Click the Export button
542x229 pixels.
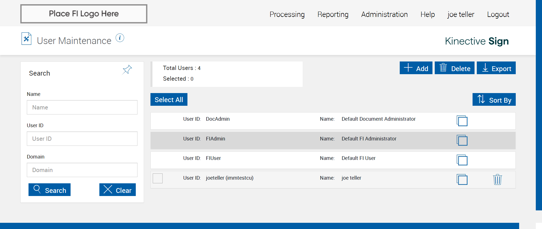[x=496, y=68]
